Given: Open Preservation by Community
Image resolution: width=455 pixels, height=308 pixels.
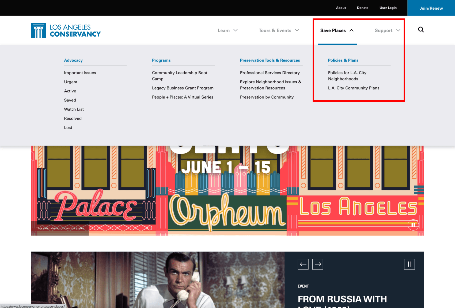Looking at the screenshot, I should coord(267,97).
